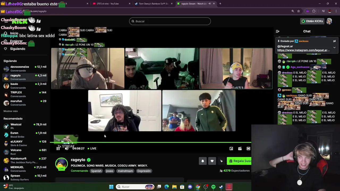Select the Spanish language tag
Image resolution: width=340 pixels, height=191 pixels.
point(96,171)
